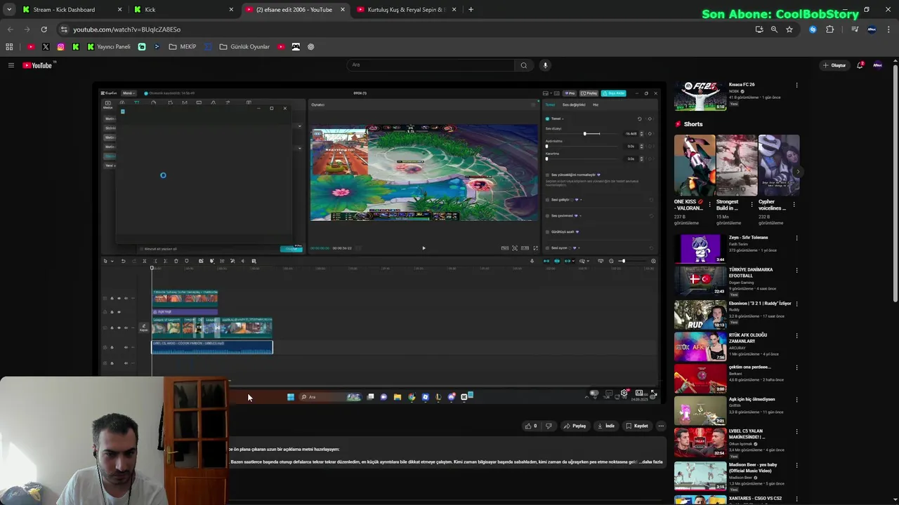
Task: Click the Kaydet save button
Action: (x=637, y=426)
